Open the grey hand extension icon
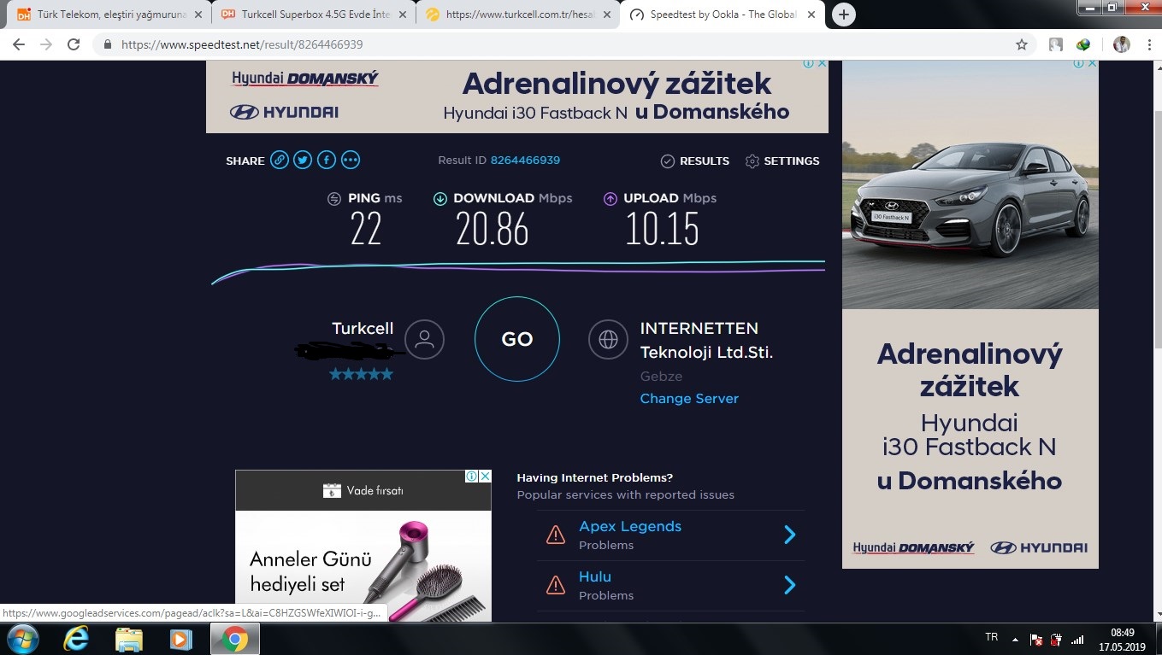The image size is (1162, 655). point(1056,44)
